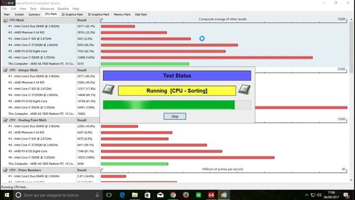Open the Action Center notifications icon
Screen dimensions: 355x200
(346, 195)
